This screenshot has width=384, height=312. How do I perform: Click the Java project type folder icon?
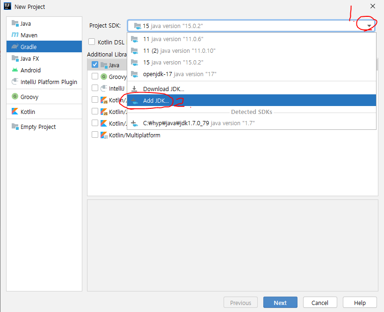point(15,23)
